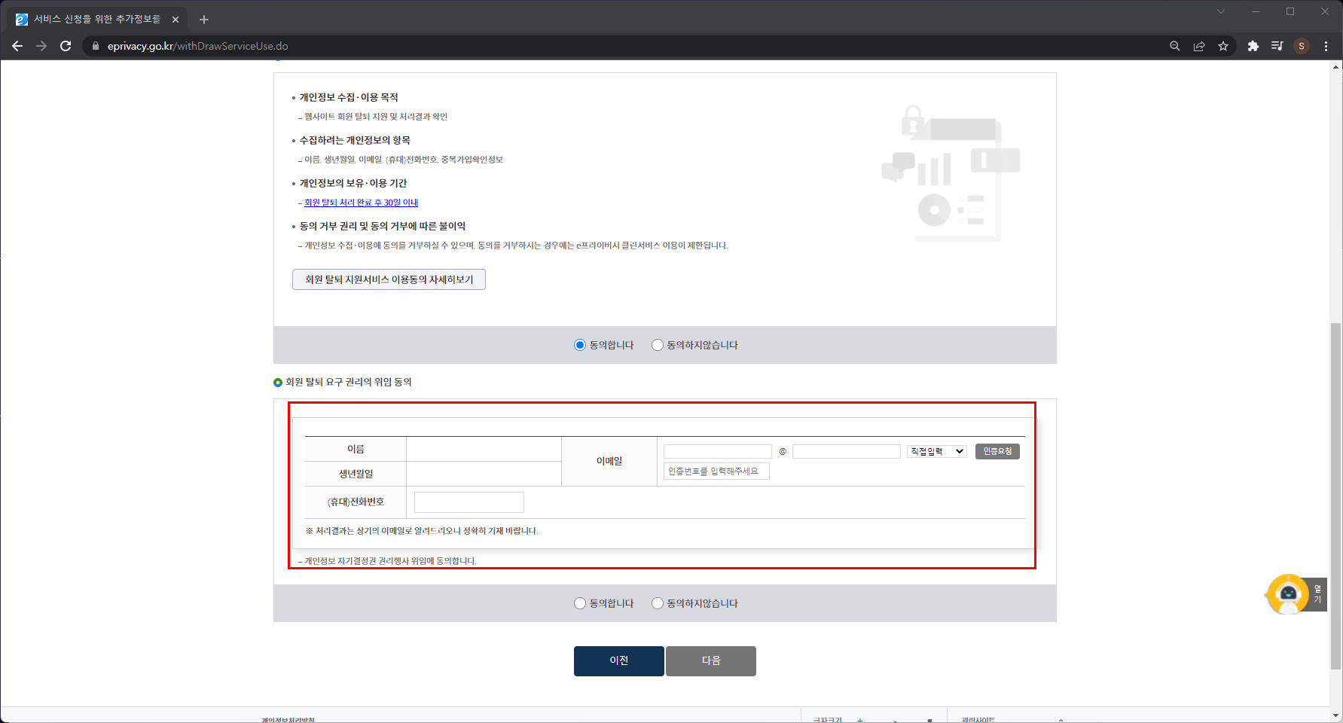Select first 동의합니다 radio button
Viewport: 1343px width, 723px height.
click(580, 345)
